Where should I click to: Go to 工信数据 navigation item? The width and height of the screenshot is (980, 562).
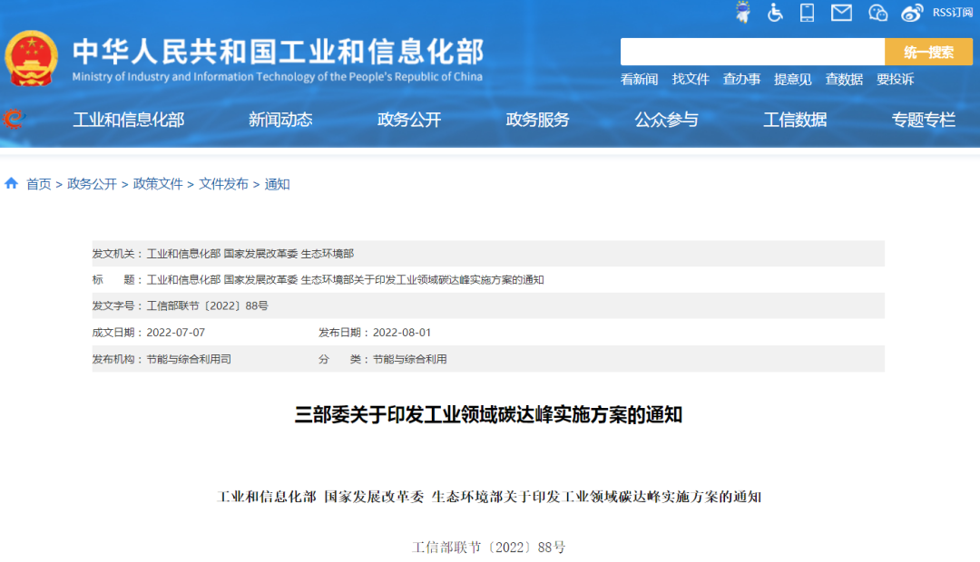tap(795, 120)
